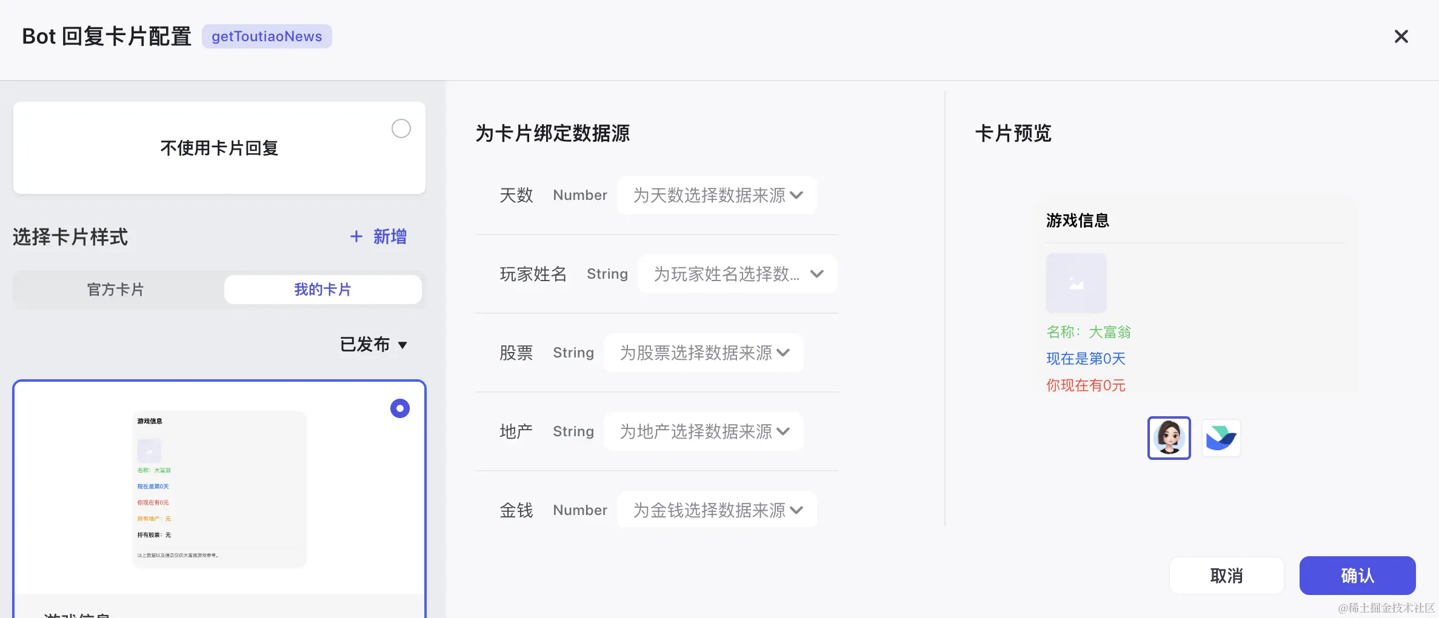Click the 取消 cancel button
This screenshot has width=1439, height=618.
coord(1226,575)
